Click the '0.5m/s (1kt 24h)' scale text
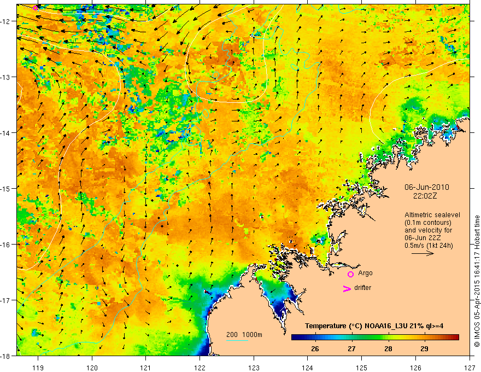This screenshot has width=481, height=372. pos(429,246)
